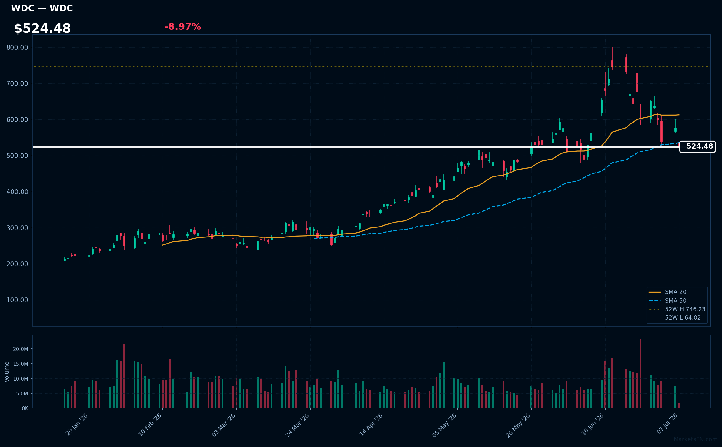Click the 20.0M volume axis label
This screenshot has height=447, width=722.
(x=21, y=349)
